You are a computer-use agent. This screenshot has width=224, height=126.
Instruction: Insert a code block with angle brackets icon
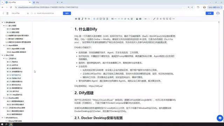122,19
